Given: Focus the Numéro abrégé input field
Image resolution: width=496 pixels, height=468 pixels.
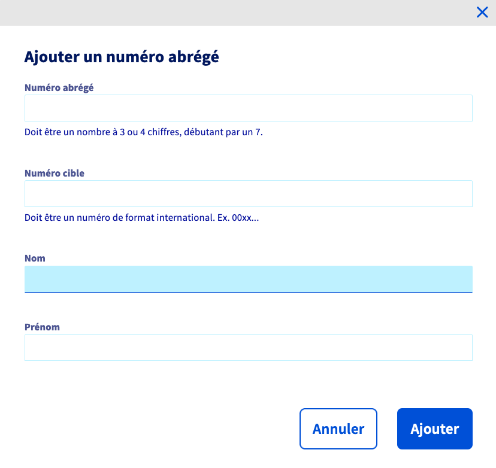Looking at the screenshot, I should coord(248,108).
